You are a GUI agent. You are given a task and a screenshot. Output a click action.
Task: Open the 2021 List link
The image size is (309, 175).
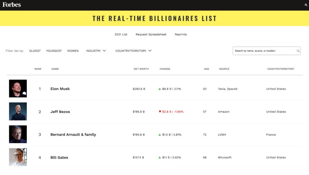click(121, 34)
